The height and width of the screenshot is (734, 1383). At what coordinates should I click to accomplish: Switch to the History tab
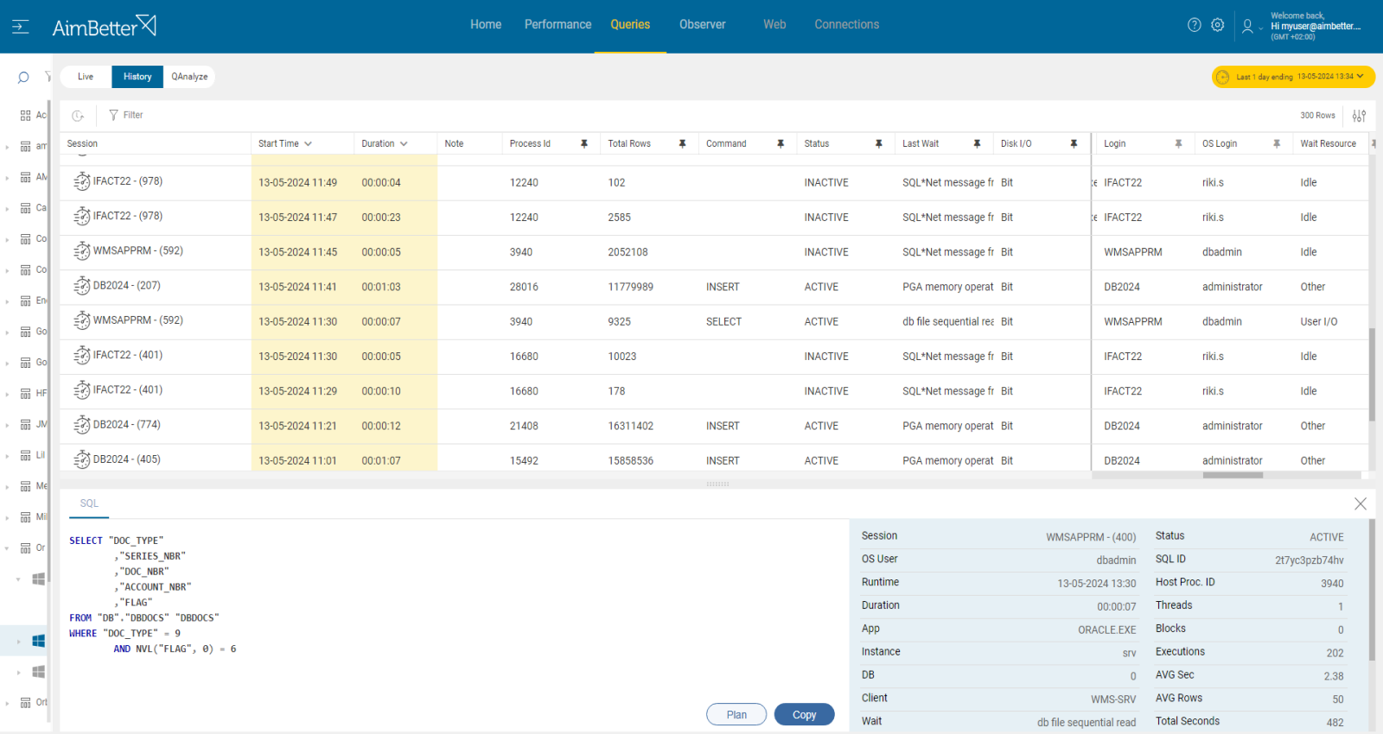pyautogui.click(x=137, y=77)
